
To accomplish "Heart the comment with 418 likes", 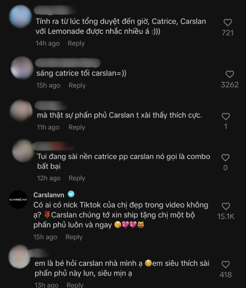I will tap(226, 265).
